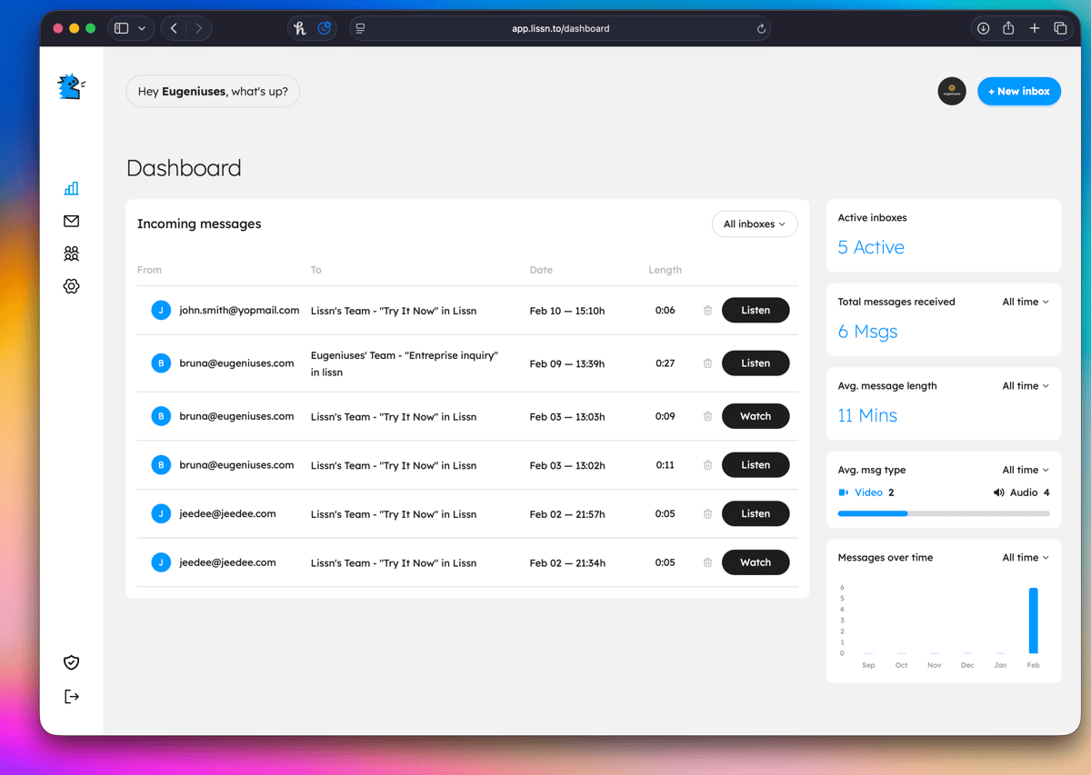This screenshot has width=1091, height=775.
Task: Open the settings gear icon in sidebar
Action: pos(72,286)
